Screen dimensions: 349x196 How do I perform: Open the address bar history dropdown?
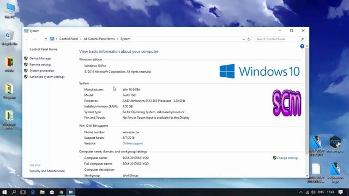pyautogui.click(x=244, y=39)
